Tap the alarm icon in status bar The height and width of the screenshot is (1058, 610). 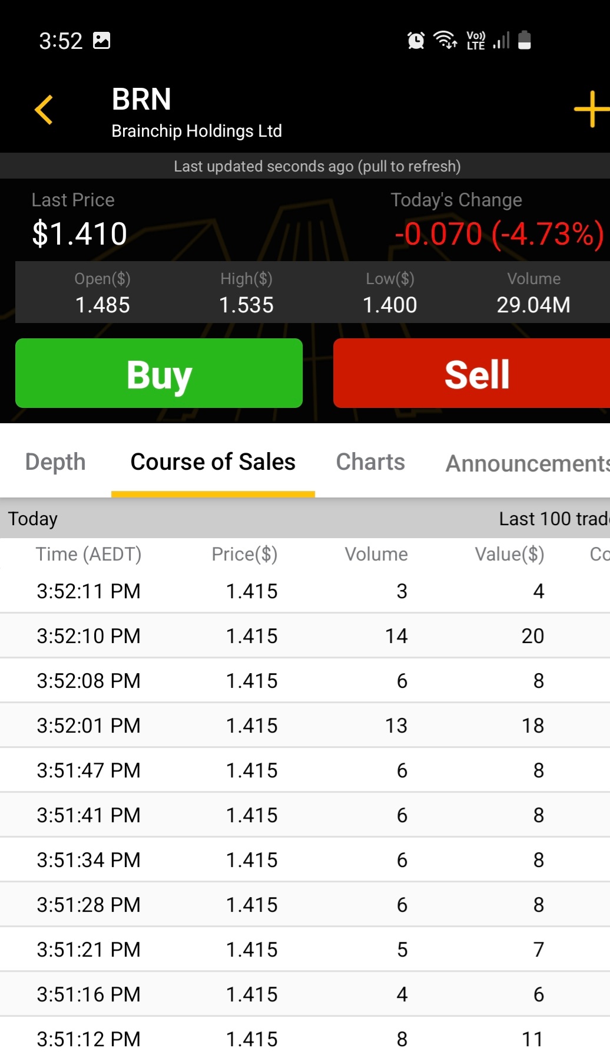click(x=416, y=41)
